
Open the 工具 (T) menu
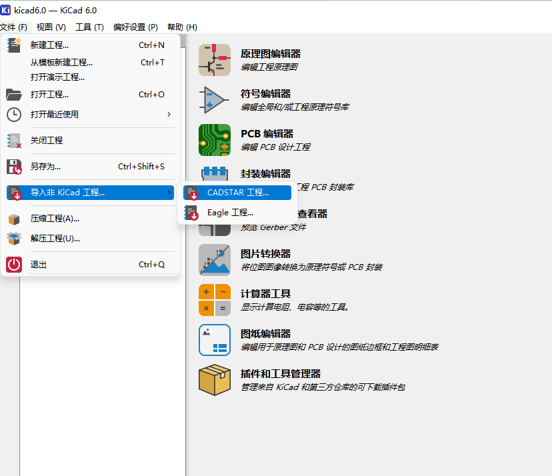pos(90,27)
